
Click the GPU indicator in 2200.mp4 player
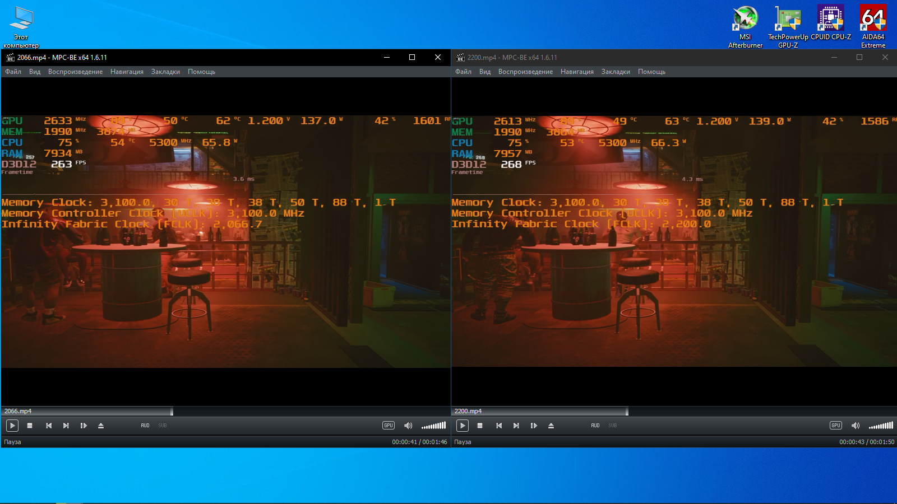pyautogui.click(x=836, y=426)
